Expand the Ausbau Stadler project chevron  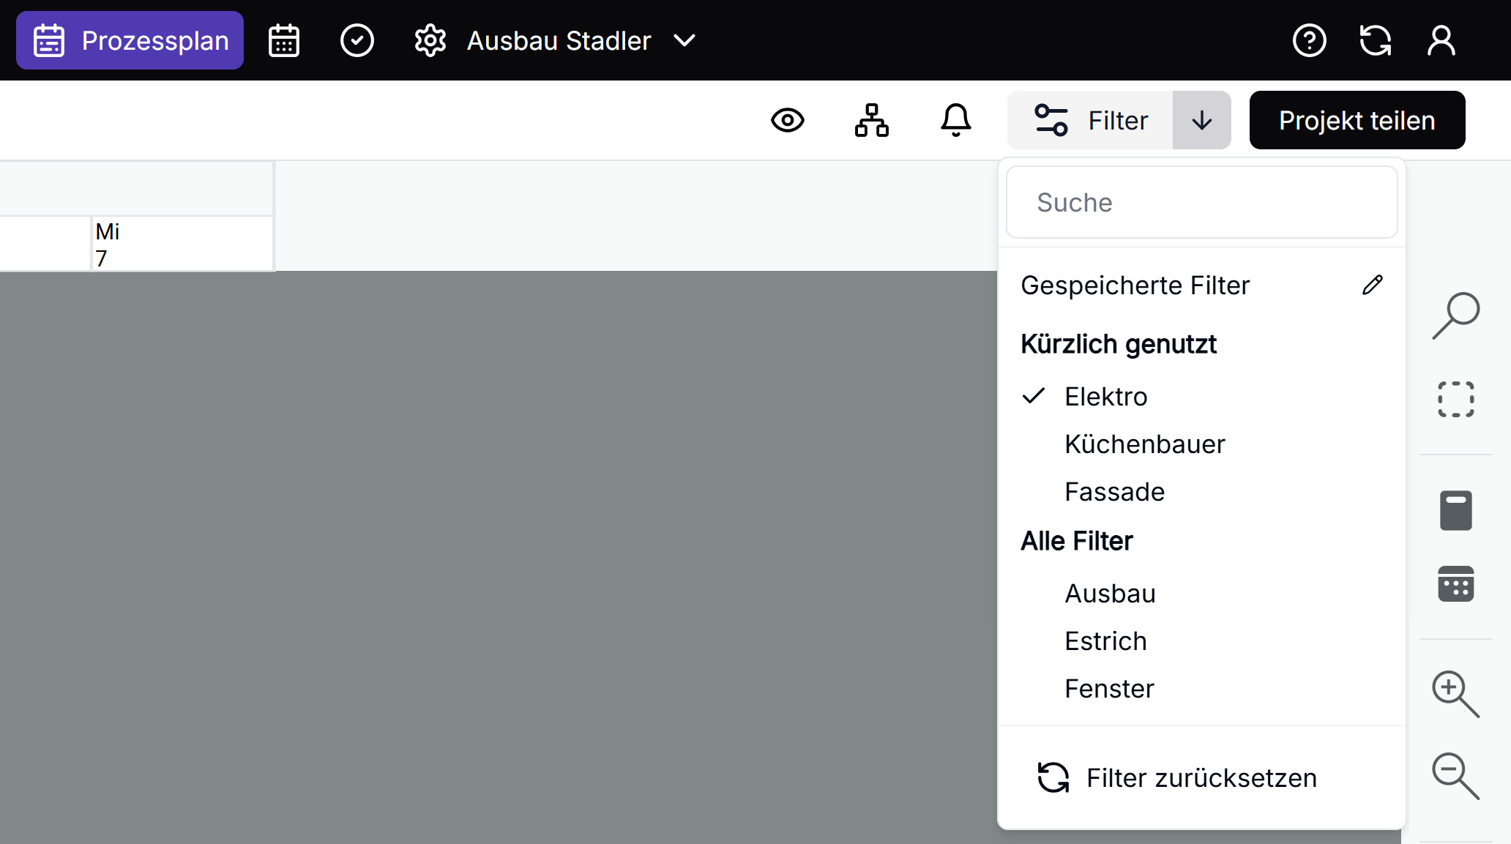tap(684, 40)
